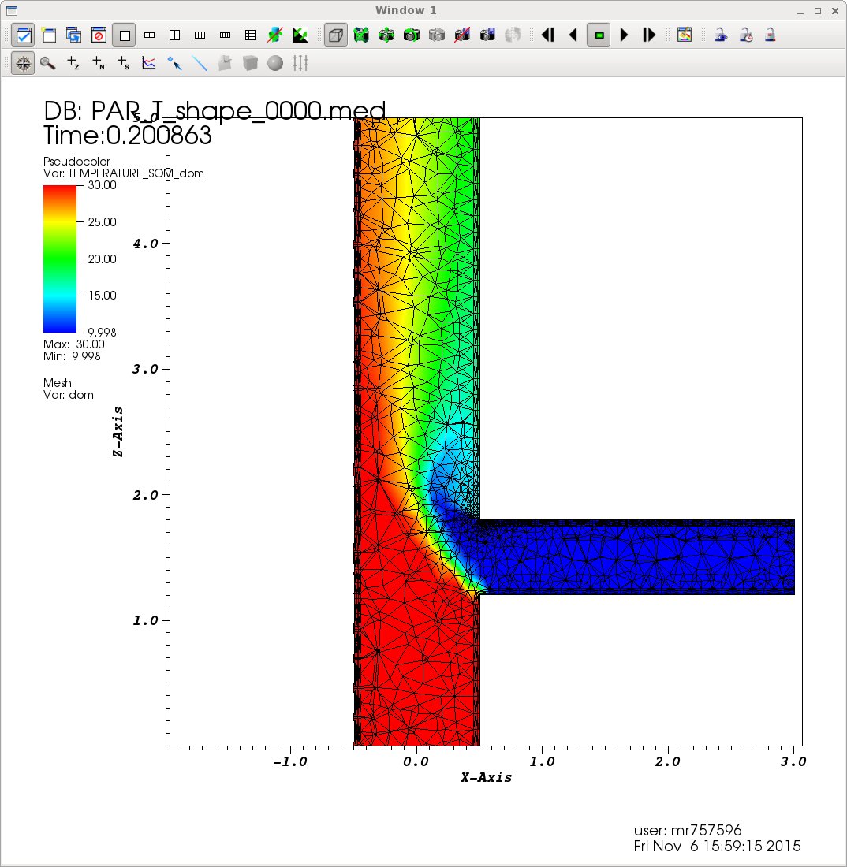Open the spreadsheet color window icon
This screenshot has height=867, width=847.
tap(685, 35)
